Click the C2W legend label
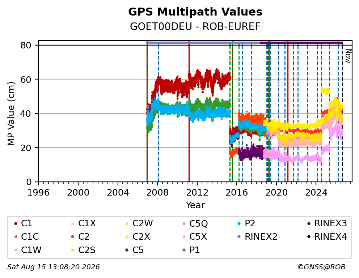Image resolution: width=359 pixels, height=278 pixels. [x=143, y=223]
